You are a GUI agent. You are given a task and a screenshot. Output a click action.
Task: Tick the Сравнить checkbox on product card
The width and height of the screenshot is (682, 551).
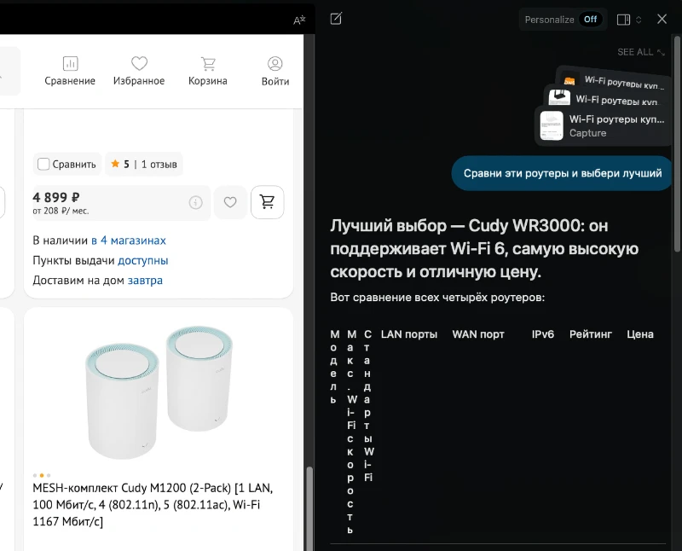43,164
